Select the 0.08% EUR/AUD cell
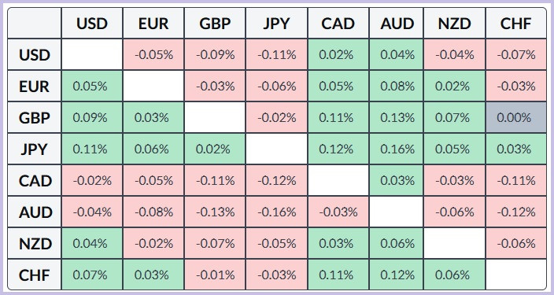 click(397, 87)
